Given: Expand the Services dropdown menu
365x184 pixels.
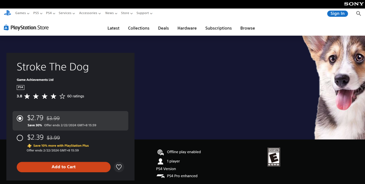Looking at the screenshot, I should click(x=67, y=13).
